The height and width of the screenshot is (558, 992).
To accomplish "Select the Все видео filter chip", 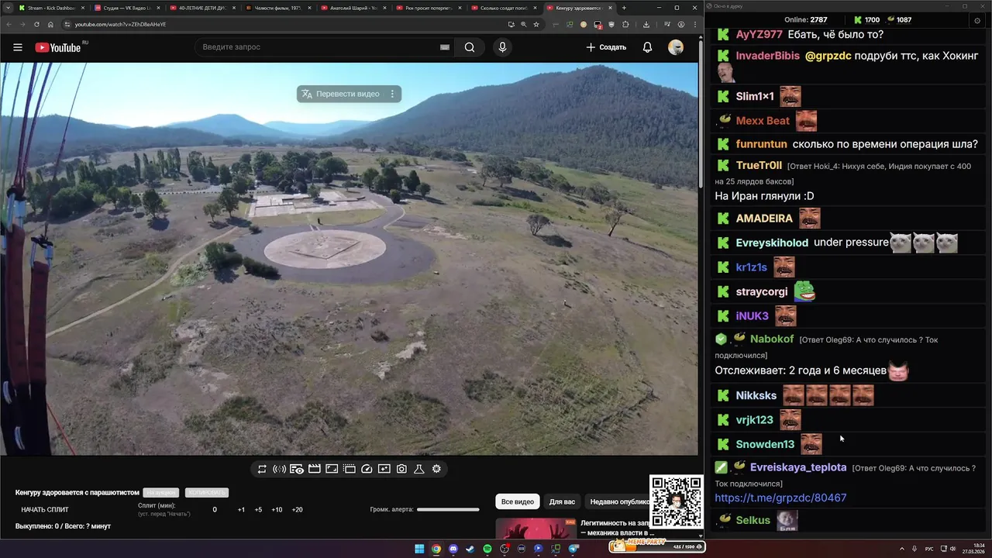I will [518, 501].
